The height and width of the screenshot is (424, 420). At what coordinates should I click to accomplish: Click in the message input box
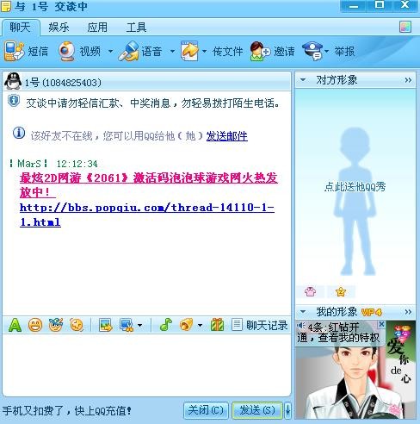click(146, 365)
